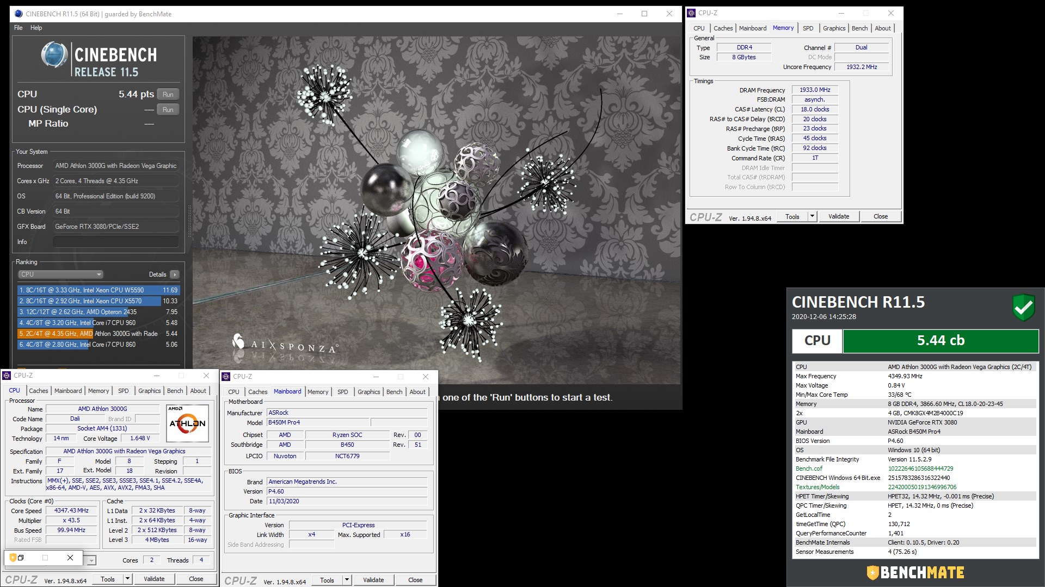1045x587 pixels.
Task: Click the CPU-Z CPU window title icon
Action: tap(7, 376)
